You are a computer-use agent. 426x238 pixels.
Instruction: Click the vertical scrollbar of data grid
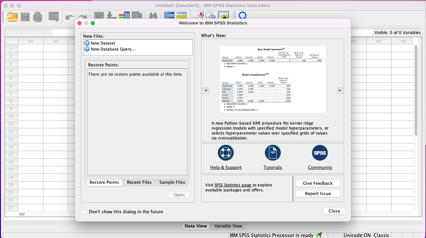(416, 90)
